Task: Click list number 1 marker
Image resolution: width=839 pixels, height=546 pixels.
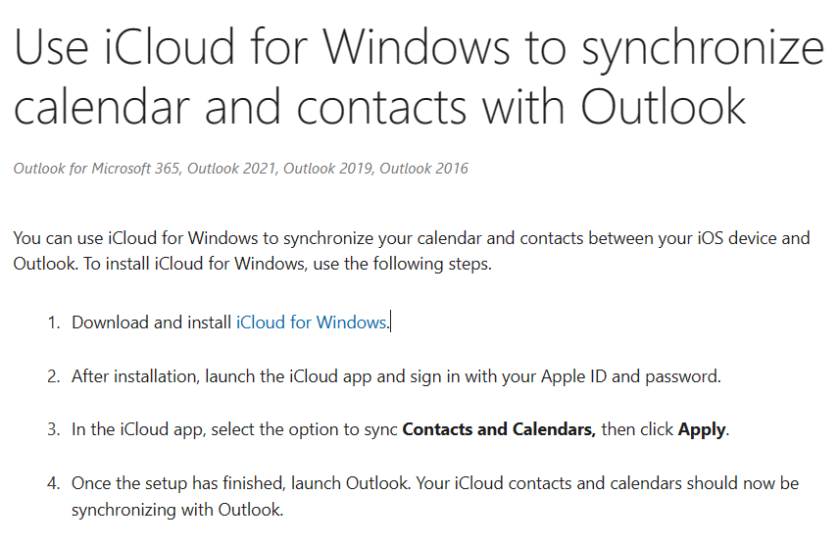Action: 54,322
